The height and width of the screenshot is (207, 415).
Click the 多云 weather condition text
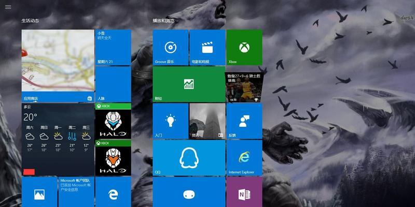[27, 107]
